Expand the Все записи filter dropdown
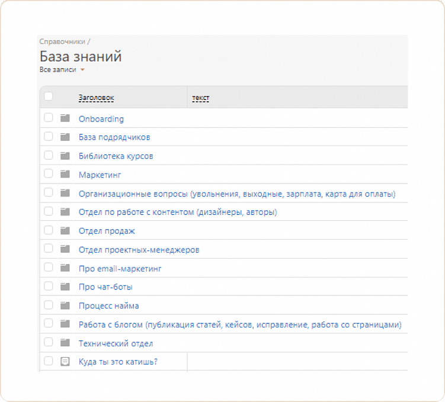445x402 pixels. [x=62, y=70]
